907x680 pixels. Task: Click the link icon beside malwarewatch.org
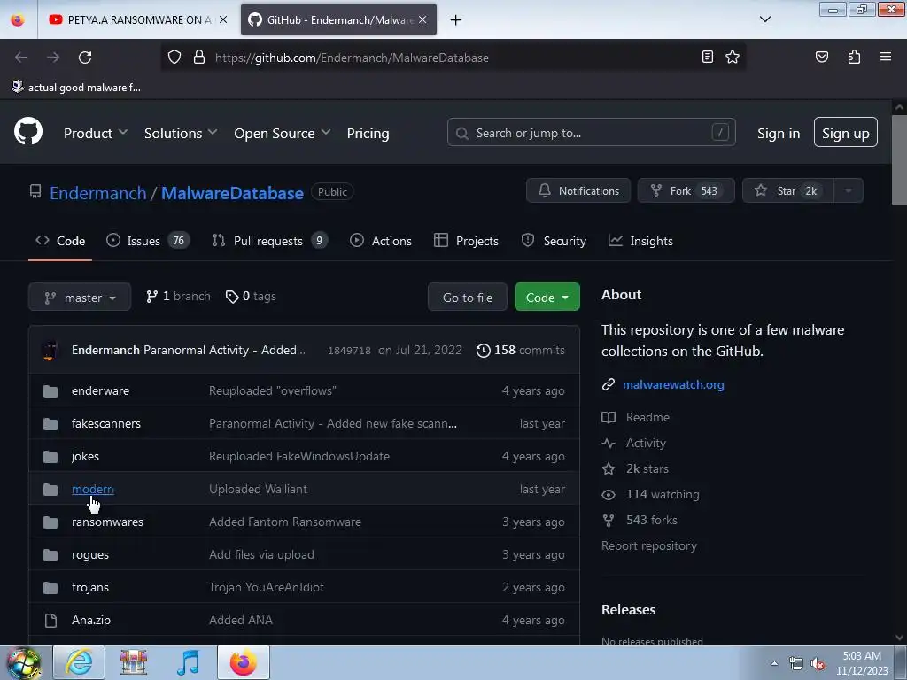[x=608, y=384]
